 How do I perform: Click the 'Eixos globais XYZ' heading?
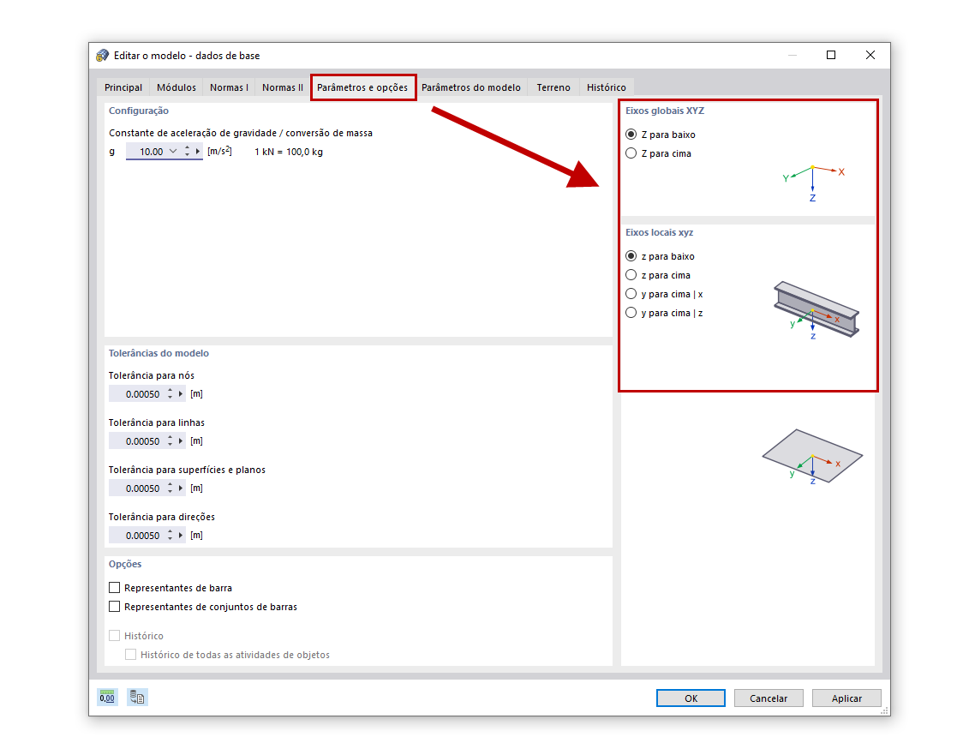(x=665, y=111)
